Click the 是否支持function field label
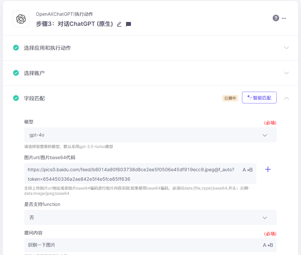 coord(42,204)
